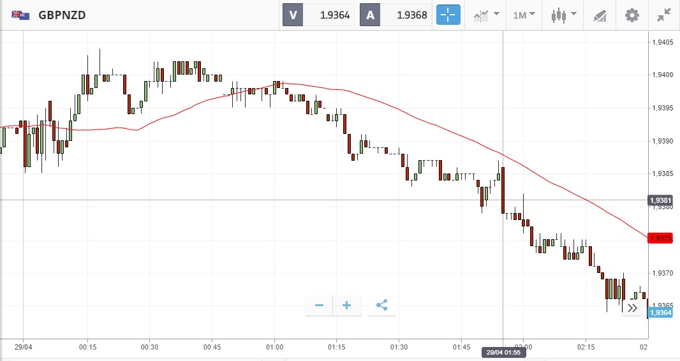680x361 pixels.
Task: Open chart settings gear
Action: click(632, 15)
